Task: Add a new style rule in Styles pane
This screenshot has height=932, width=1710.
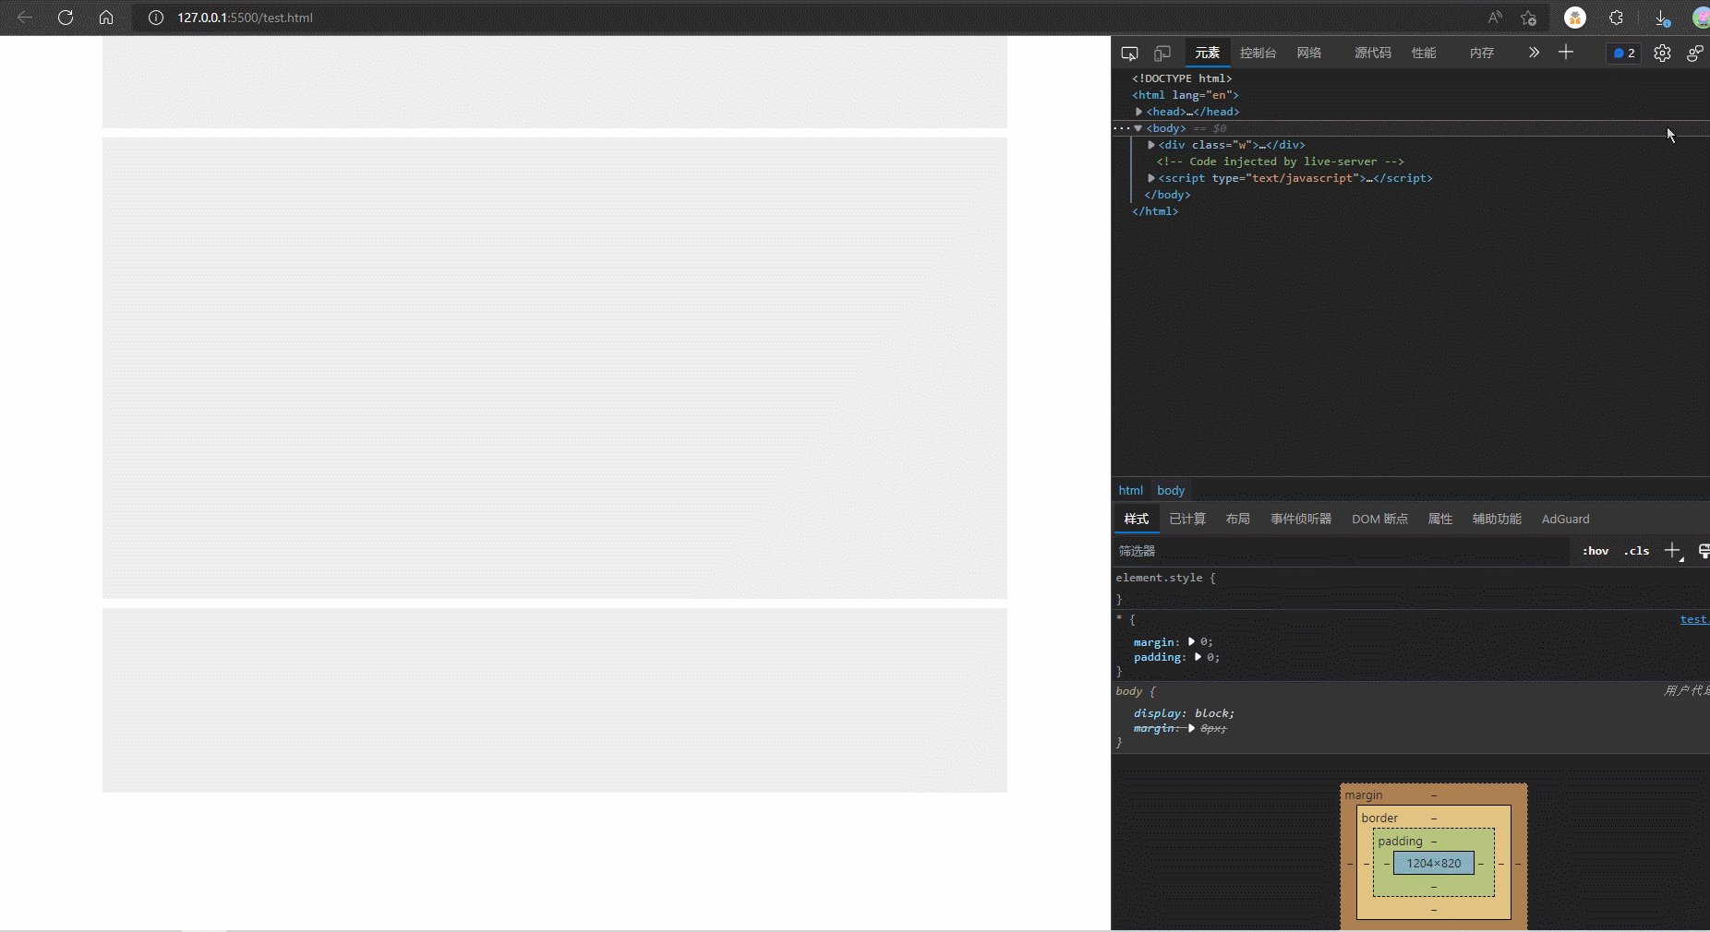Action: [x=1671, y=551]
